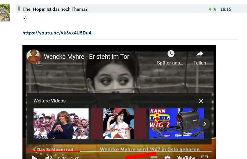Click video title Wencke Myhre - Er steht im Tor

(x=86, y=57)
